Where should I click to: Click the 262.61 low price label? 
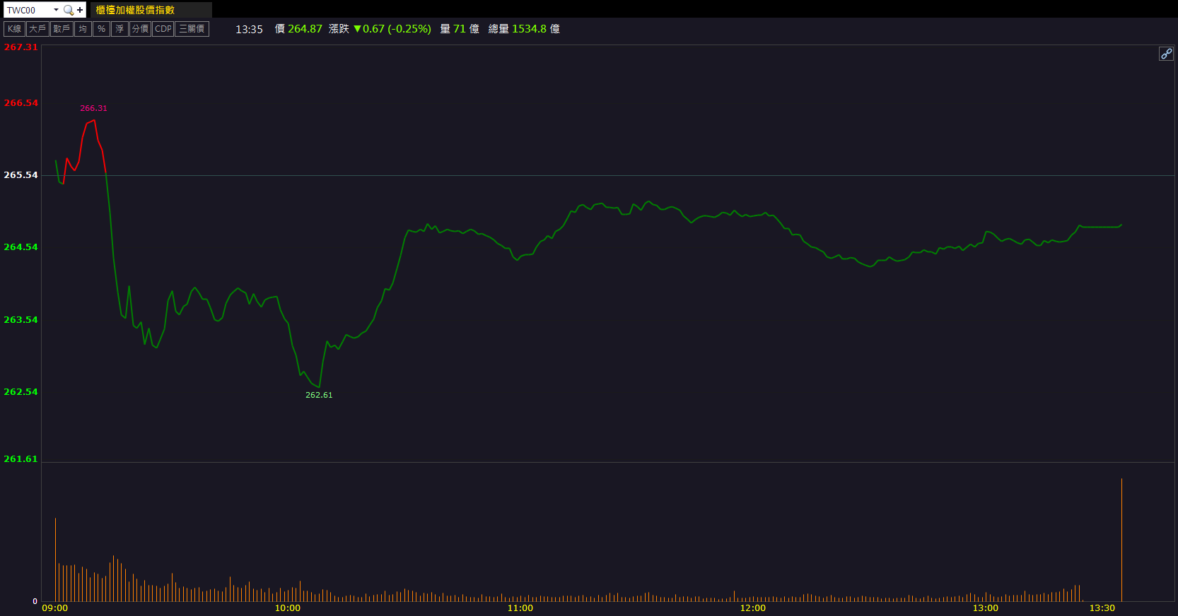pyautogui.click(x=319, y=395)
